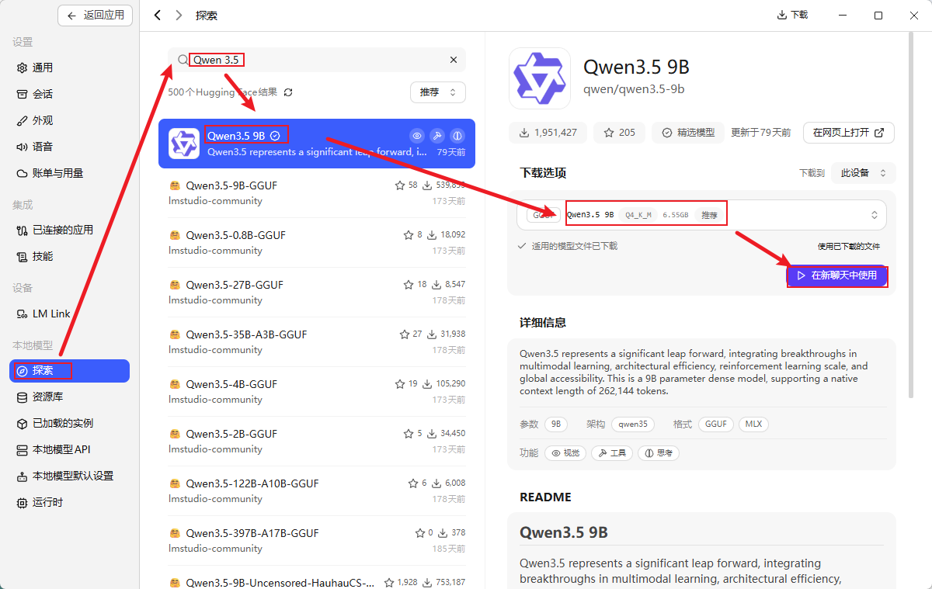Open 已加载的实例 page
The image size is (932, 589).
coord(70,424)
